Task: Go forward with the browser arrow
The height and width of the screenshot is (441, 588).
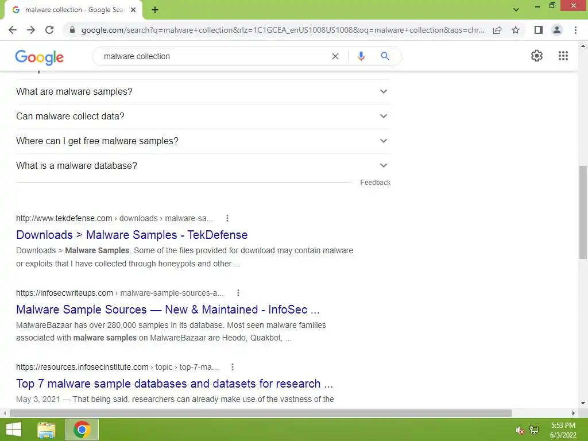Action: [31, 30]
